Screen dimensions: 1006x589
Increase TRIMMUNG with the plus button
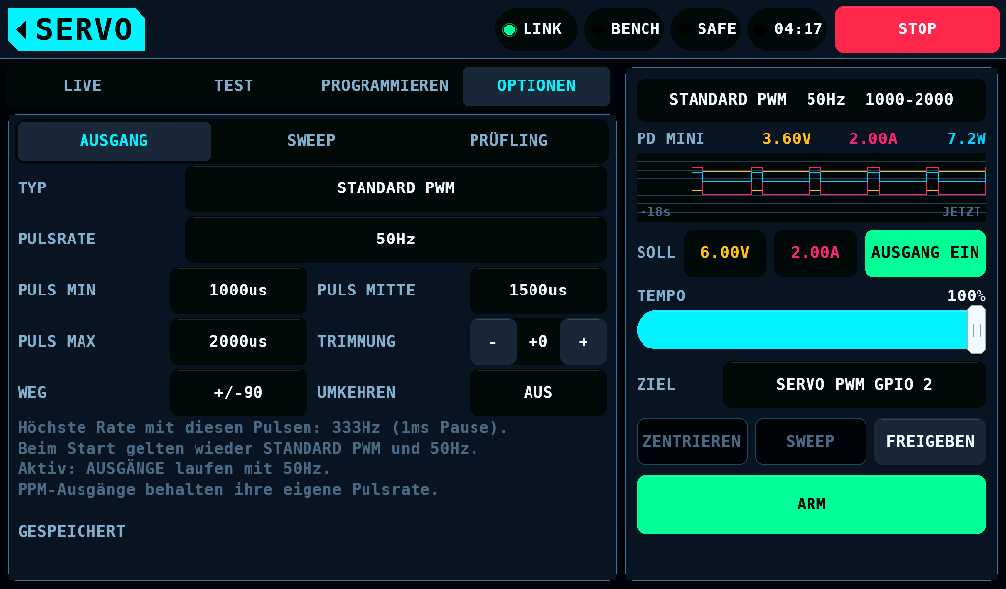click(x=584, y=342)
